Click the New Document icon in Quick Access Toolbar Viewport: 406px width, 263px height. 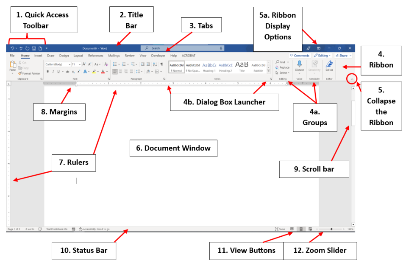pyautogui.click(x=40, y=48)
